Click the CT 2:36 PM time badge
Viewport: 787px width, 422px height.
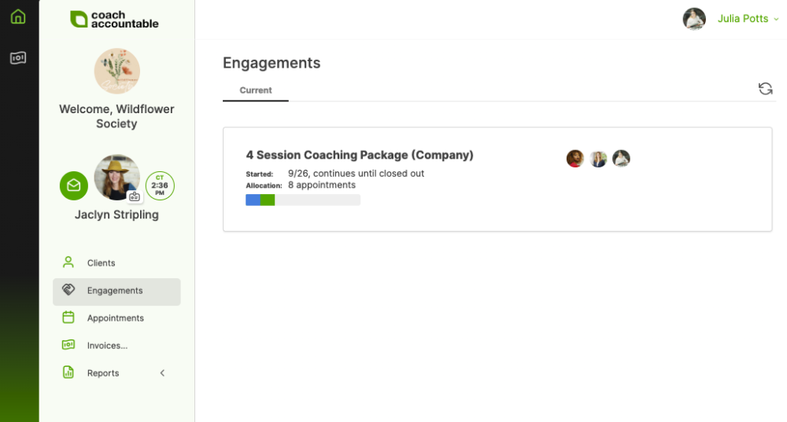pyautogui.click(x=160, y=185)
